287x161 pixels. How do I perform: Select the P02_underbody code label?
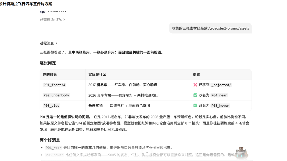pos(56,95)
